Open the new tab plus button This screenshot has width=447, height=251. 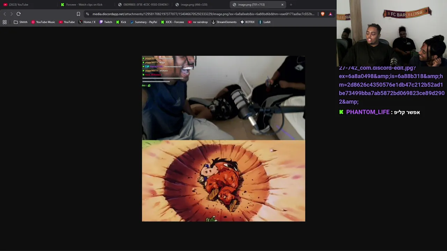[x=291, y=5]
